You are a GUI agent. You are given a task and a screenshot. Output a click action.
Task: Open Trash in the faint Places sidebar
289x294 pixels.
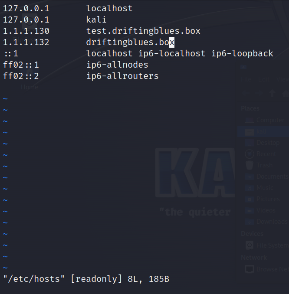(264, 165)
